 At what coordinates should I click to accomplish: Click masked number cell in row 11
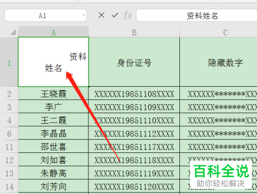click(x=218, y=147)
